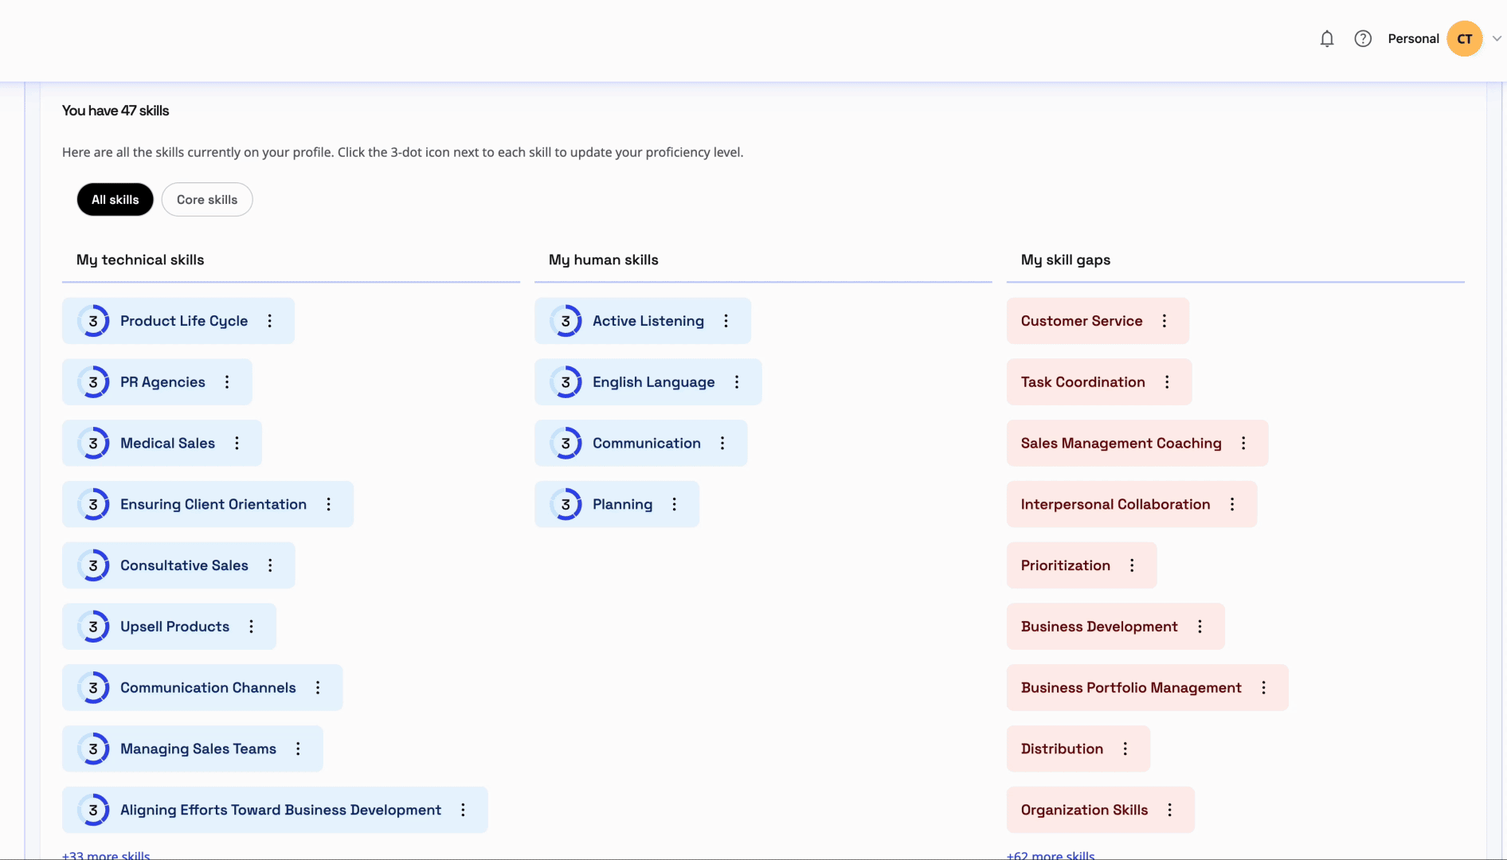Select the PR Agencies skill label
This screenshot has height=860, width=1507.
pos(162,382)
